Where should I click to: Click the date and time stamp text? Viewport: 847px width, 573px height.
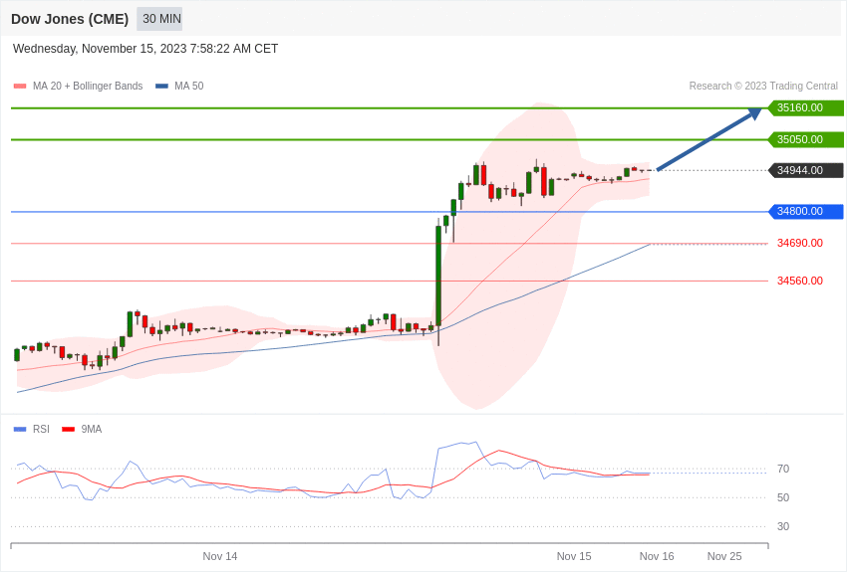tap(145, 49)
